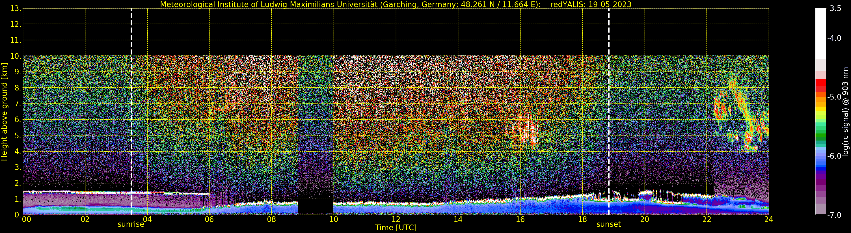Select the 'Height above ground [km]' axis label
Viewport: 851px width, 233px height.
(x=4, y=112)
